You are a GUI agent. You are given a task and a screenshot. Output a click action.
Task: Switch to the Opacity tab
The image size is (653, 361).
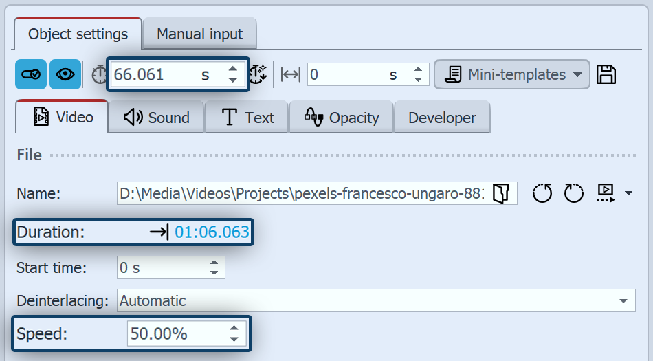coord(342,118)
